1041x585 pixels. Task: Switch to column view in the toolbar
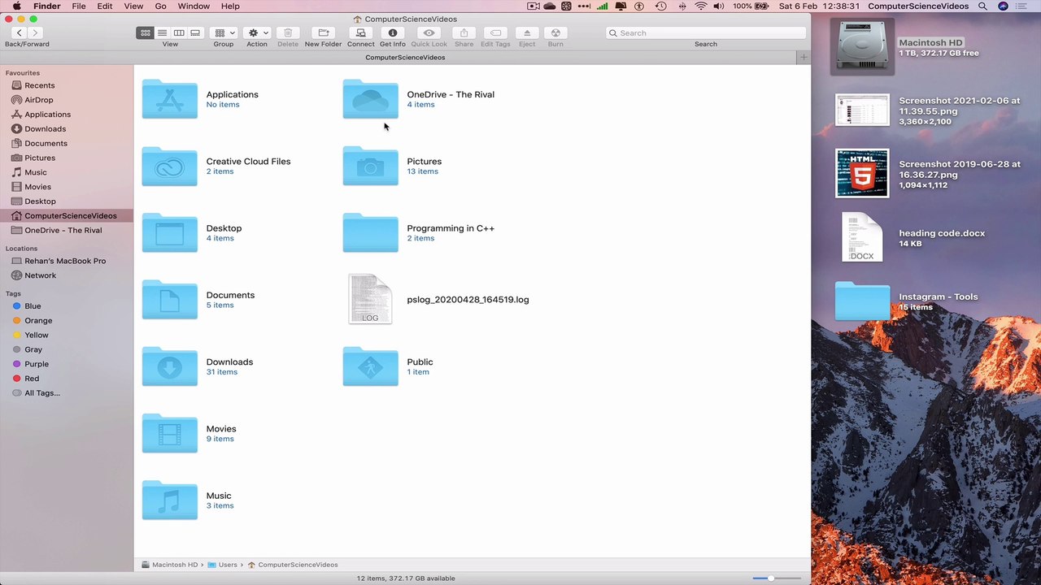[179, 32]
